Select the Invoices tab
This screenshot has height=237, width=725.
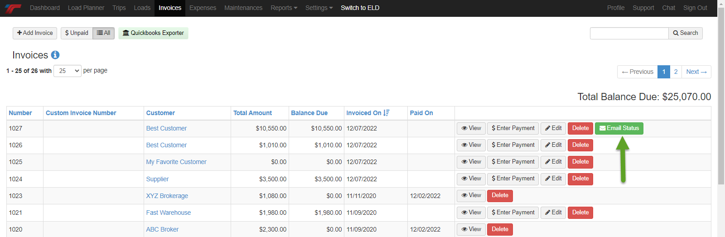click(x=170, y=8)
